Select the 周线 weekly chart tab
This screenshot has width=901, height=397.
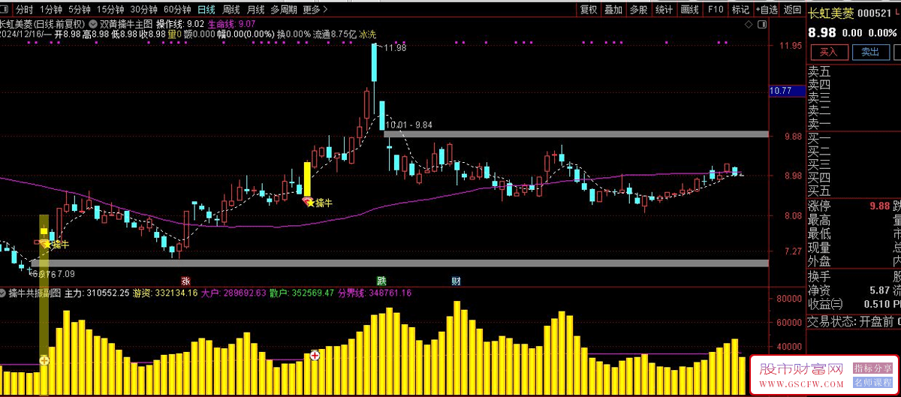pyautogui.click(x=231, y=10)
